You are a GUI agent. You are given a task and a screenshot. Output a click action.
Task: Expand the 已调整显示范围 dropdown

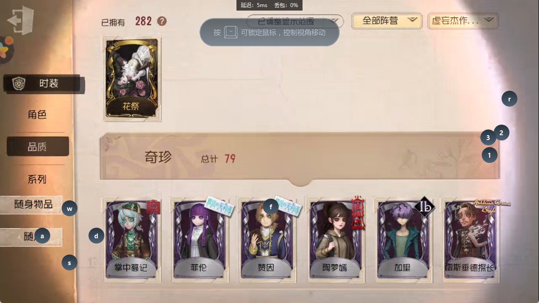(295, 21)
